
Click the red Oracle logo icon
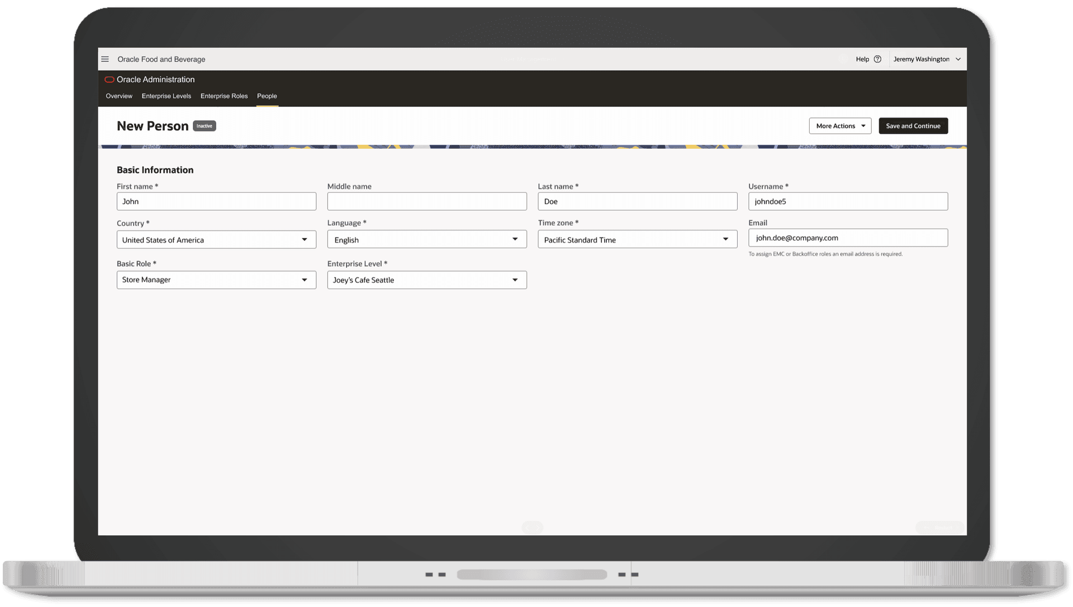[x=110, y=79]
